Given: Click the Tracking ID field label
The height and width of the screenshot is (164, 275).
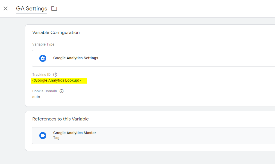Looking at the screenshot, I should pyautogui.click(x=41, y=75).
